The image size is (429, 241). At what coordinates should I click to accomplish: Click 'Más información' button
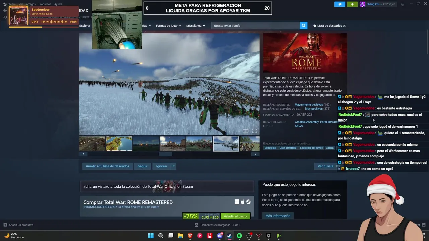(x=278, y=216)
